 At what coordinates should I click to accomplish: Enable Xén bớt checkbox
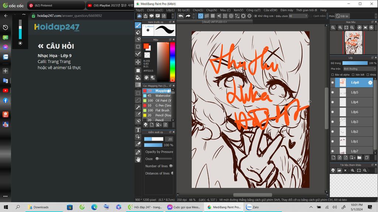pos(353,75)
